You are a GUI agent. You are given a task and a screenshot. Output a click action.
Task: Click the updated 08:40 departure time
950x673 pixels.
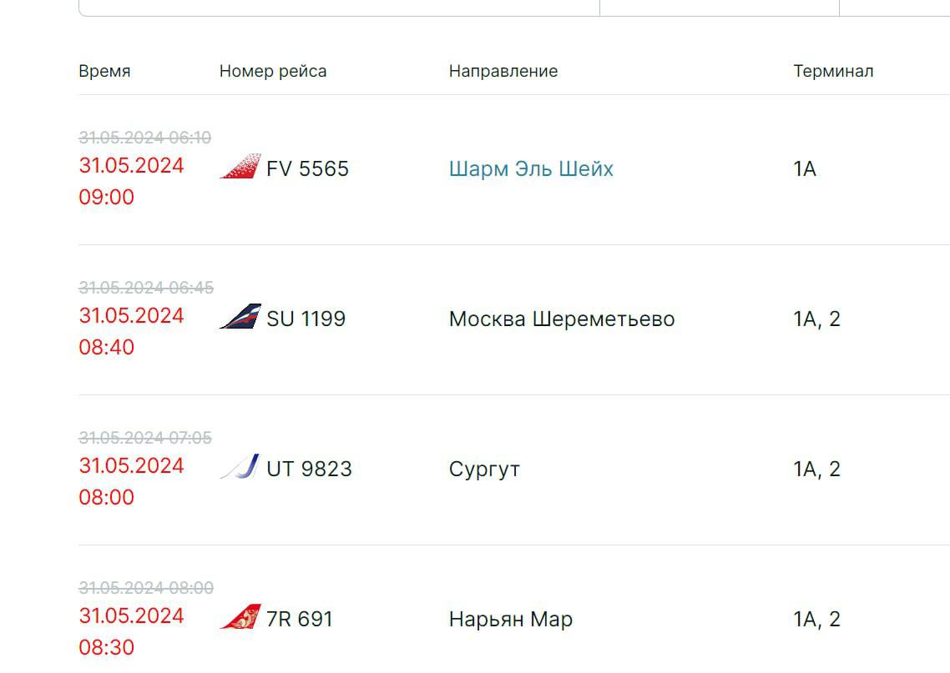[x=107, y=348]
